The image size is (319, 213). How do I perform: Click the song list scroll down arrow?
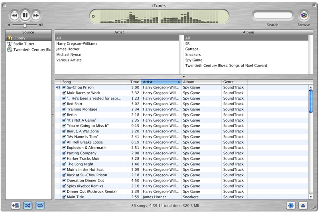[311, 197]
